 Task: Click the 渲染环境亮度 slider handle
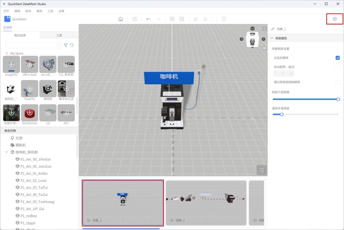[x=282, y=114]
